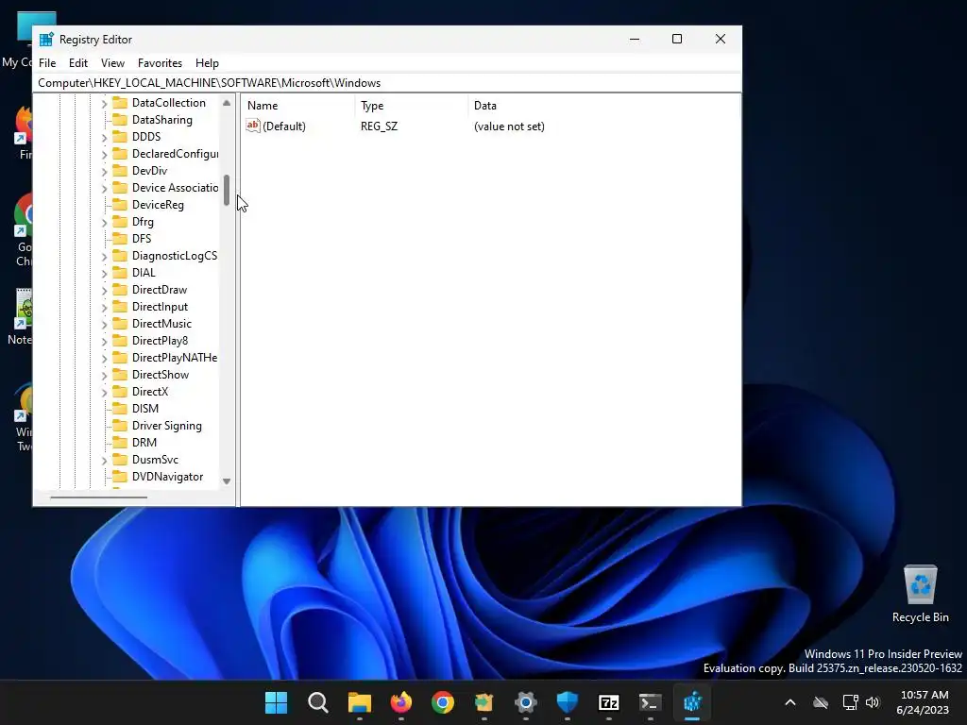
Task: Click the (value not set) data cell
Action: (509, 126)
